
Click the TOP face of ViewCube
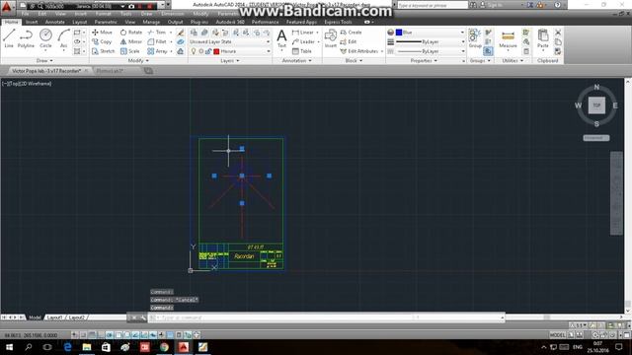click(596, 106)
